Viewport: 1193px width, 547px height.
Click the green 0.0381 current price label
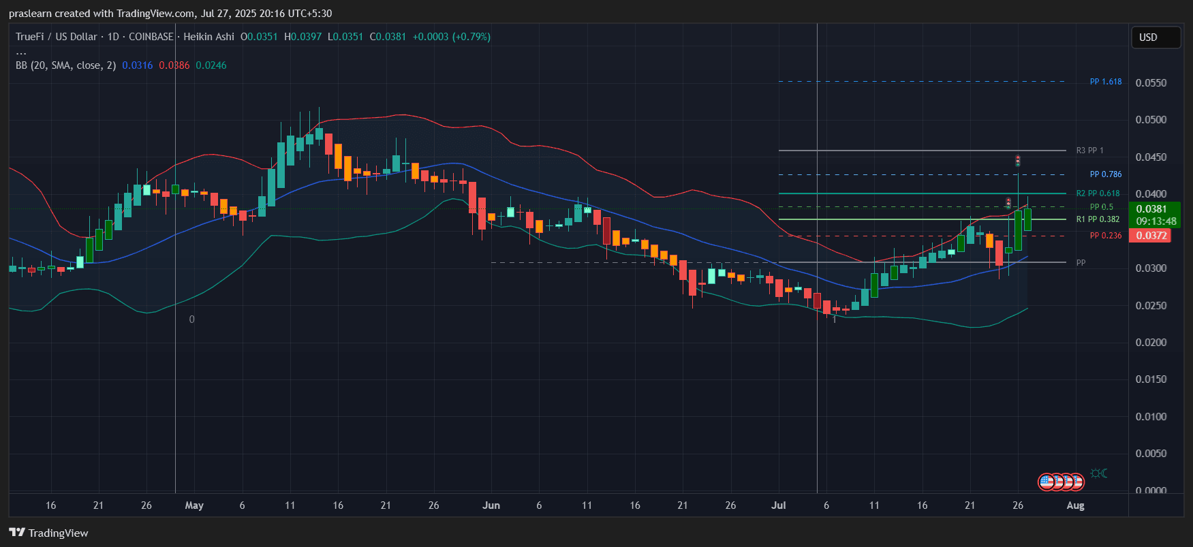(x=1156, y=209)
